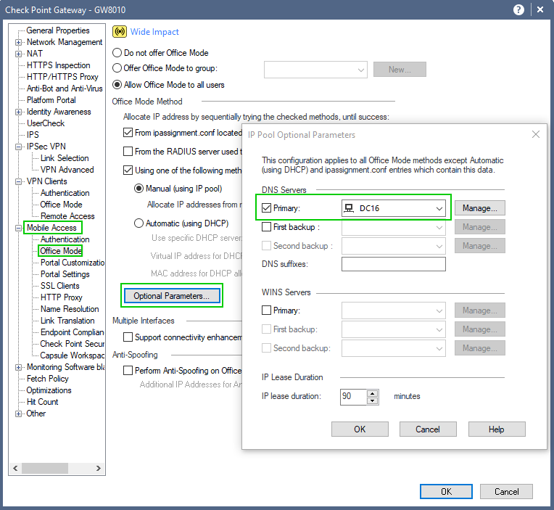This screenshot has width=554, height=510.
Task: Toggle Perform Anti-Spoofing on Office Mode checkbox
Action: (x=128, y=371)
